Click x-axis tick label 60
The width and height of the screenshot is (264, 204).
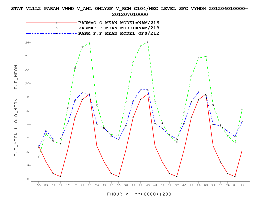coord(184,185)
